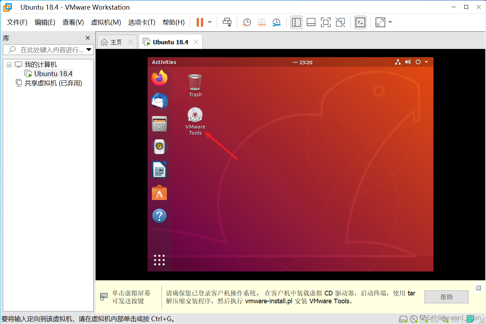Image resolution: width=486 pixels, height=324 pixels.
Task: Open the 帮助(H) menu
Action: 173,22
